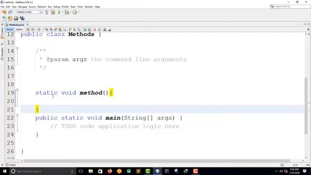
Task: Click the Redo arrow in the main toolbar
Action: [x=10, y=12]
